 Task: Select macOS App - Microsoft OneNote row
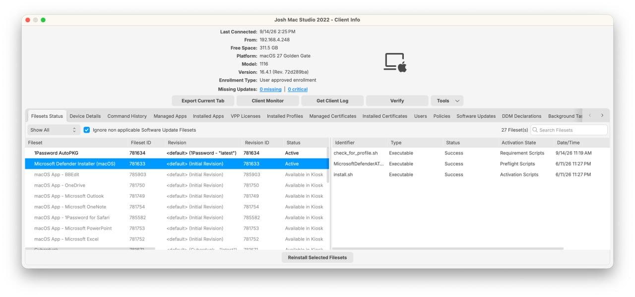[x=176, y=207]
